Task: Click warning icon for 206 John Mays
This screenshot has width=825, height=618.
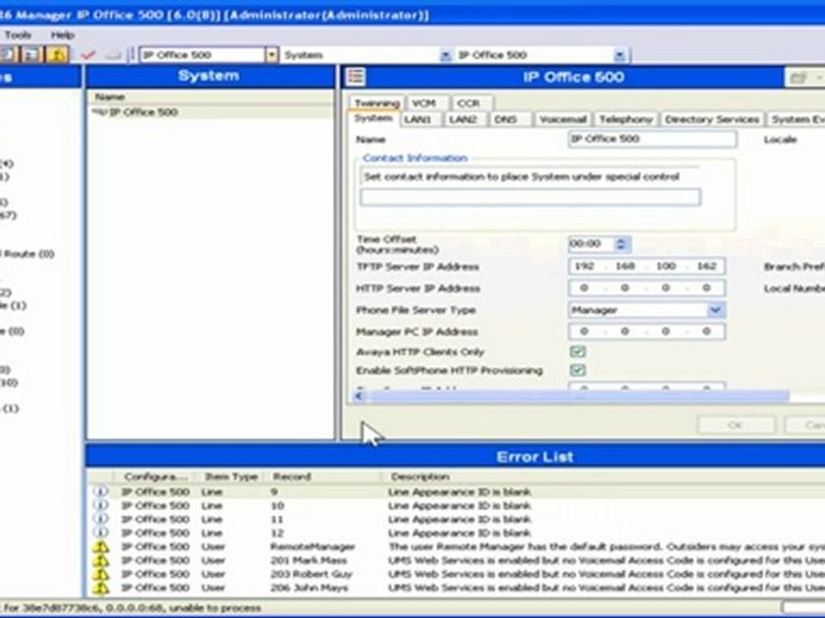Action: [101, 587]
